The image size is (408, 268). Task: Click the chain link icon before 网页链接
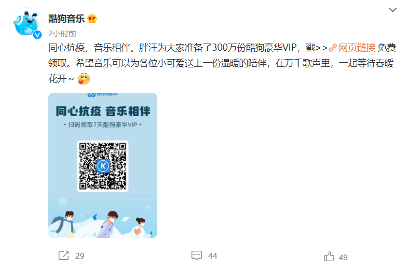(333, 48)
